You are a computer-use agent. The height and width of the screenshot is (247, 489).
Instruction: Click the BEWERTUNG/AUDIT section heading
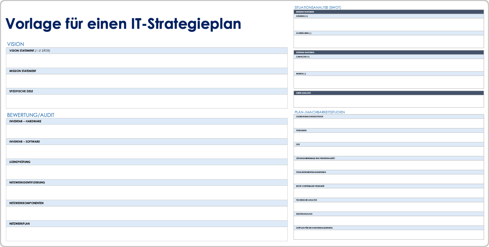click(31, 115)
